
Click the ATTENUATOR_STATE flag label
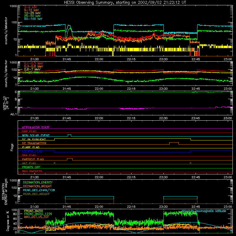coord(36,127)
